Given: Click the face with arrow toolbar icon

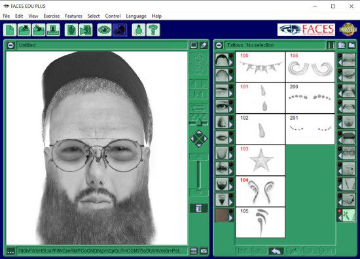Looking at the screenshot, I should pos(86,30).
